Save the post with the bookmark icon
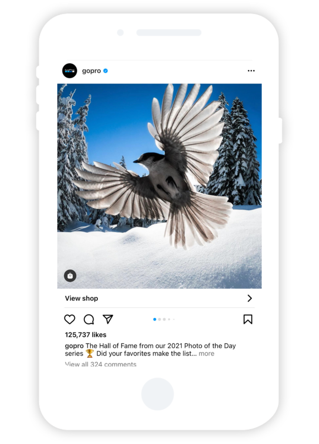319x444 pixels. (248, 319)
